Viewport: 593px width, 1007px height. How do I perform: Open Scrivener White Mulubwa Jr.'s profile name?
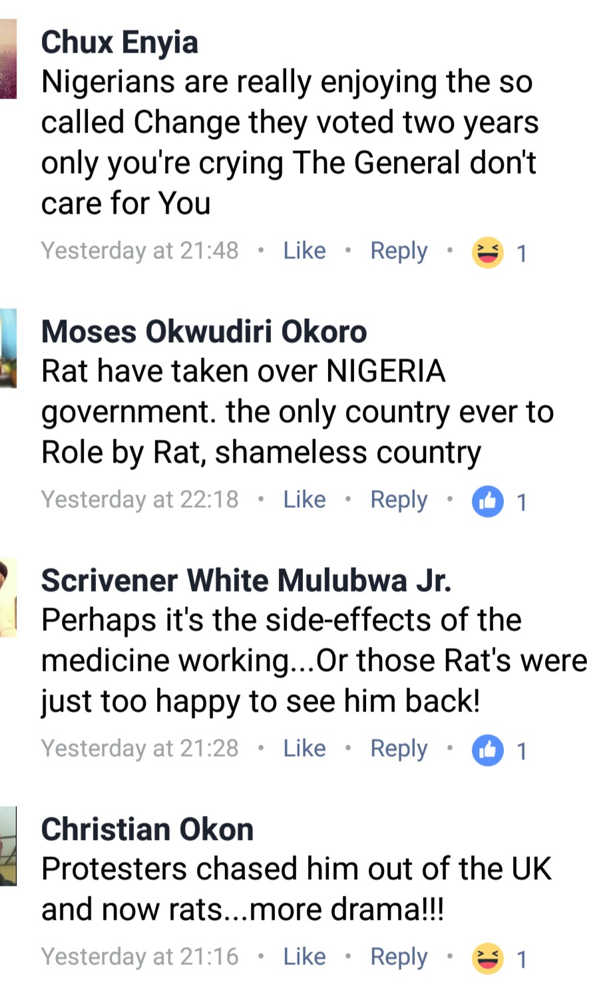pos(246,580)
